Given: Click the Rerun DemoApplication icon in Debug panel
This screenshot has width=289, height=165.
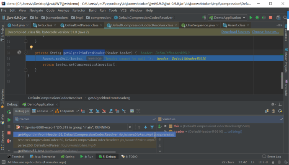Looking at the screenshot, I should [x=9, y=112].
